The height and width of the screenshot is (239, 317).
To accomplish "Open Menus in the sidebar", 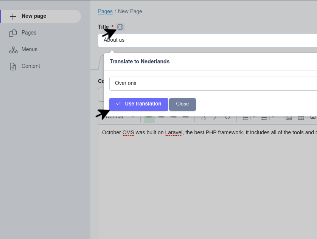I will point(29,49).
